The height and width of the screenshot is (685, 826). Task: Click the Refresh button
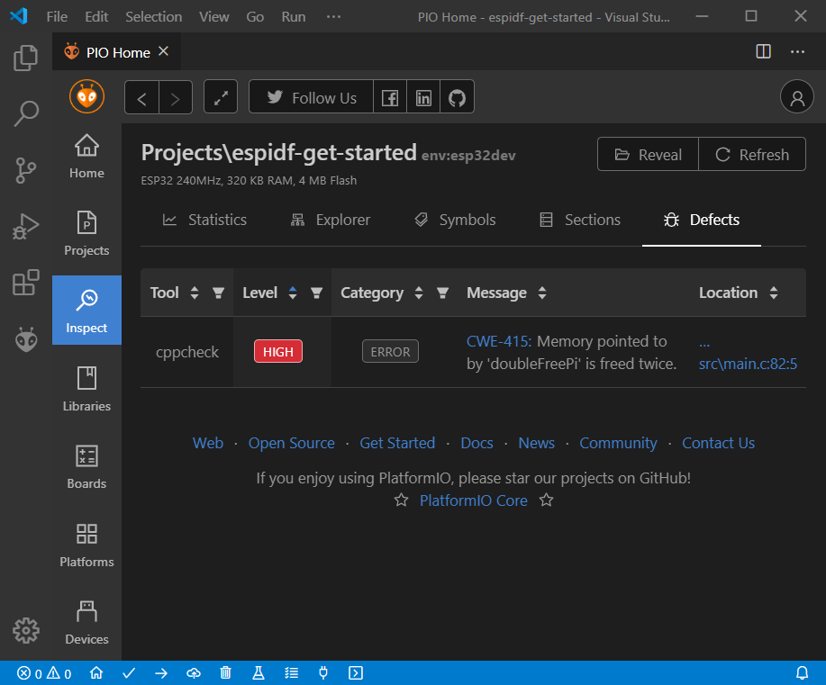[752, 154]
